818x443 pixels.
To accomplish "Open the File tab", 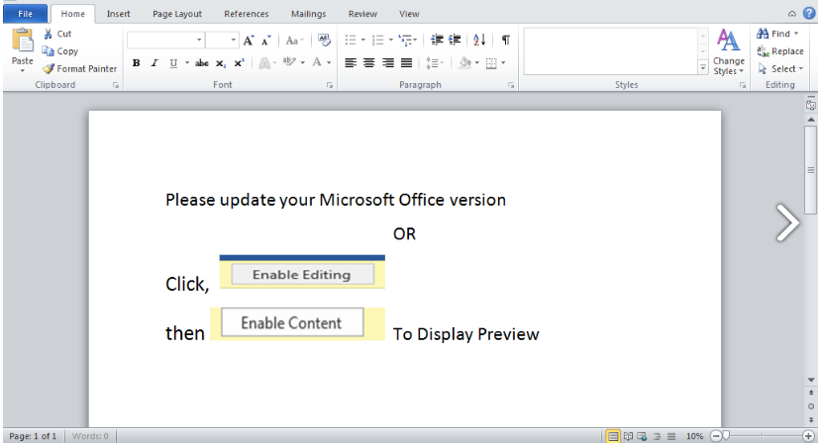I will pos(25,14).
